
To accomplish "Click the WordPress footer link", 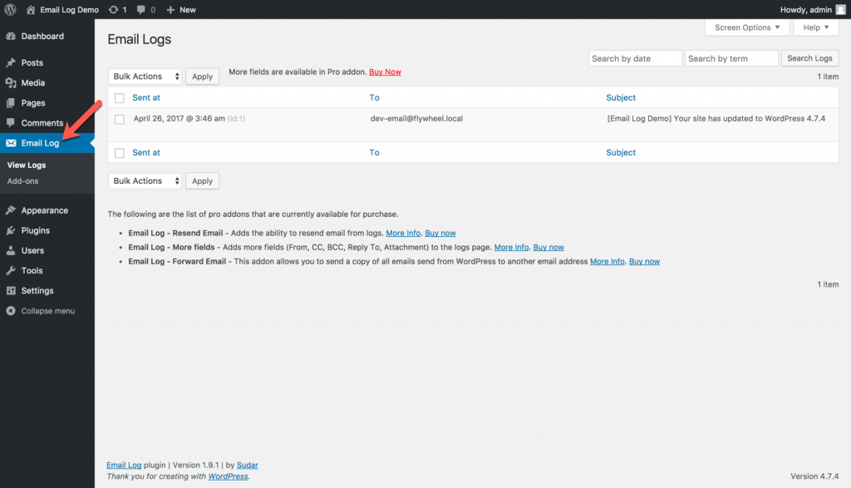I will pos(228,476).
